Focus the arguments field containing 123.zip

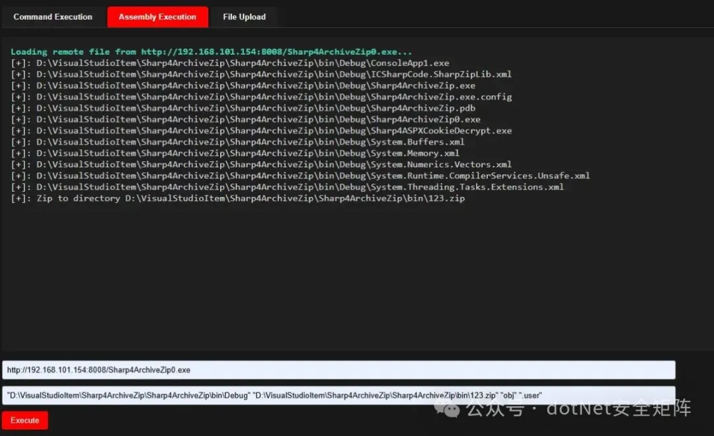click(338, 395)
